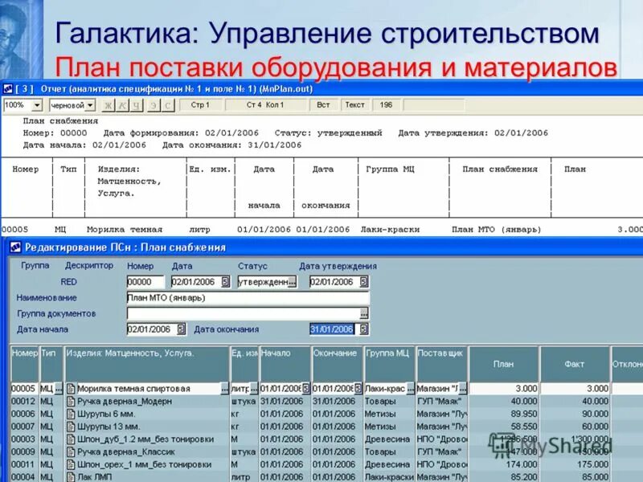Image resolution: width=643 pixels, height=482 pixels.
Task: Open the Статус selection with the ellipsis button
Action: (293, 281)
